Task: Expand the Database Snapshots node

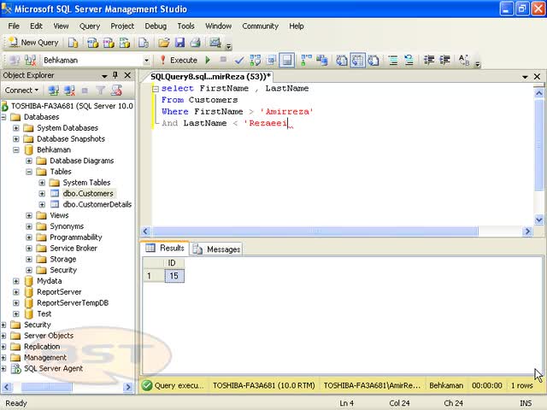Action: click(x=16, y=138)
